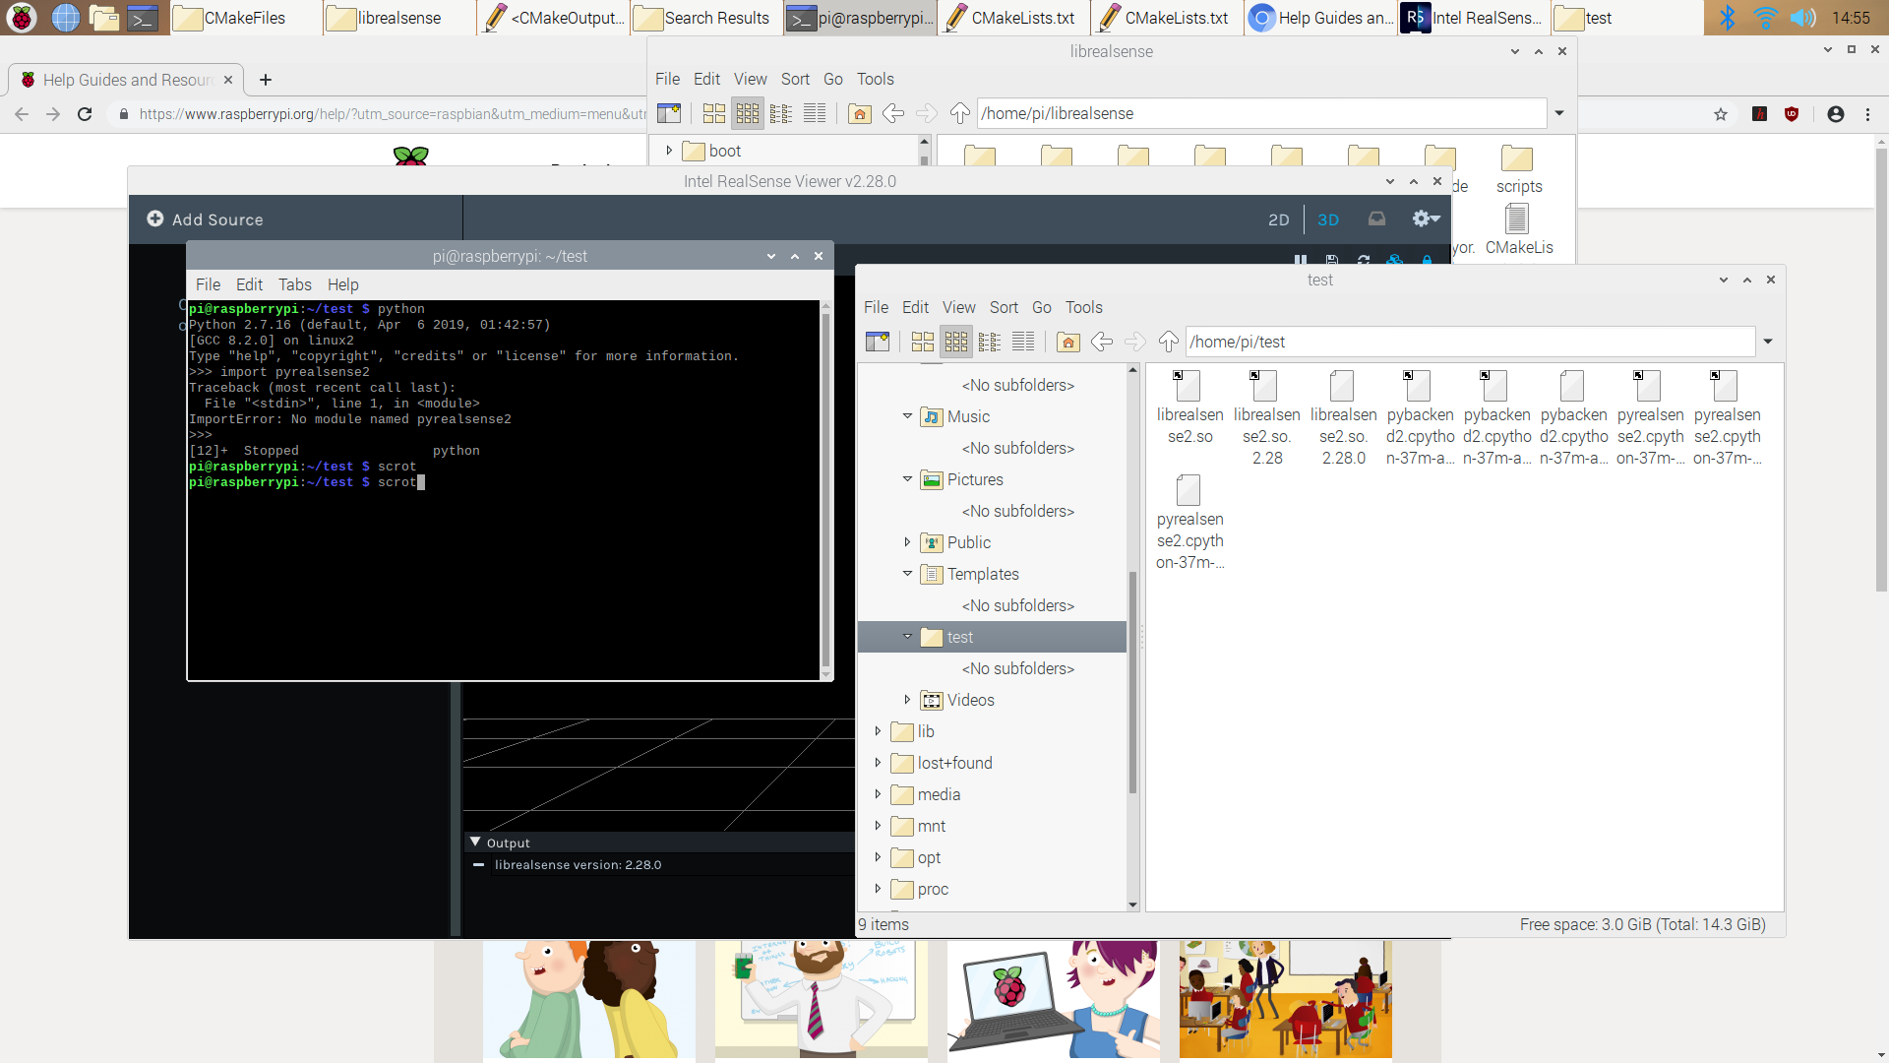Select the librealsense2.so file thumbnail
Viewport: 1889px width, 1063px height.
[x=1189, y=386]
